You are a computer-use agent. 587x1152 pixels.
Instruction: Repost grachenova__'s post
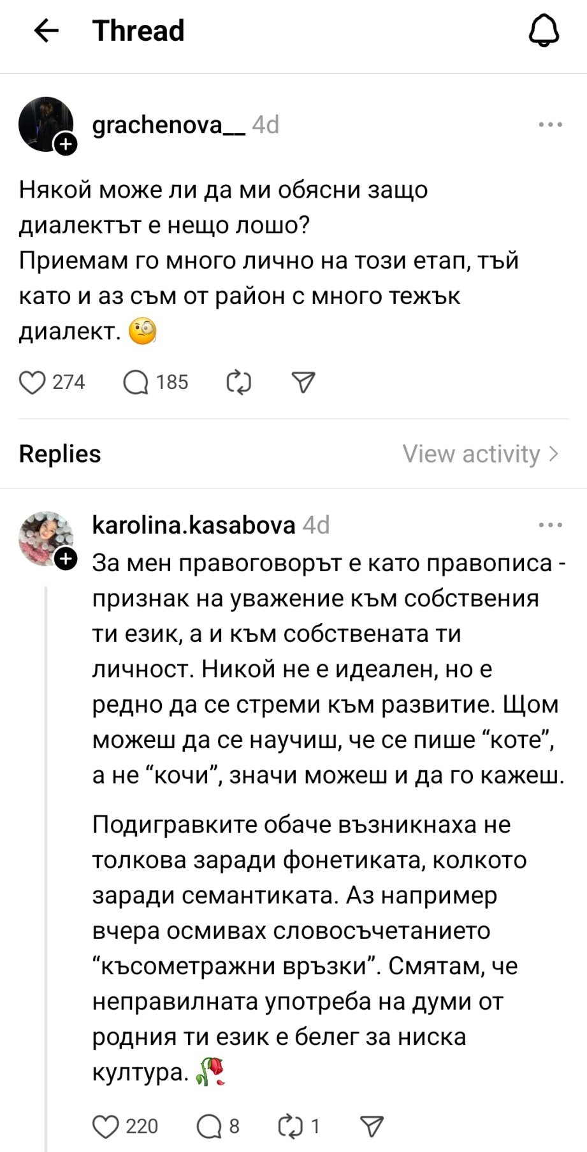click(x=239, y=382)
